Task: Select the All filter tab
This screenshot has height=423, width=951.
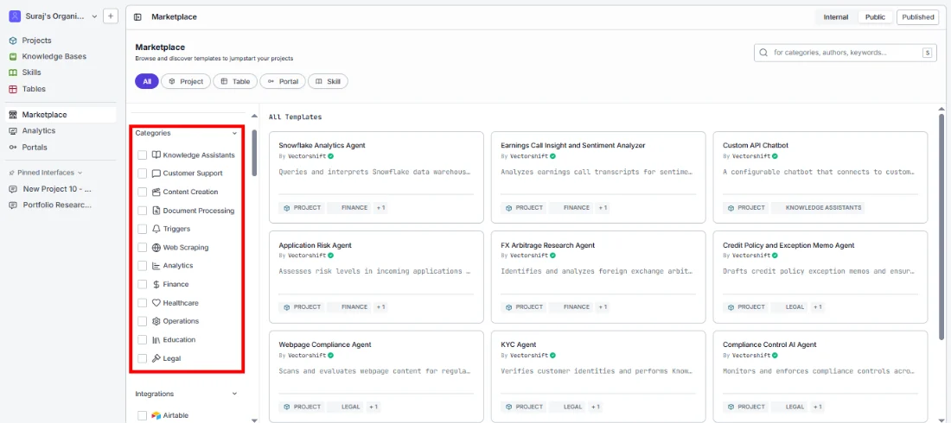Action: coord(147,81)
